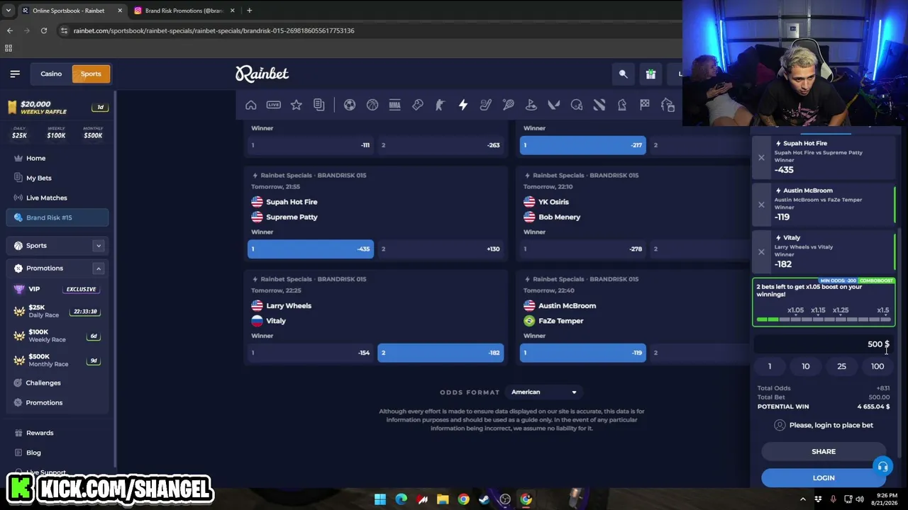Select the Counter-Strike soldier icon

[x=441, y=105]
